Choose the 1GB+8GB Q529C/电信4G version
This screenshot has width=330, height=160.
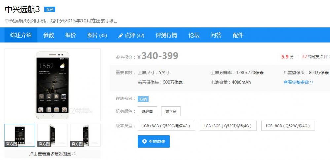coord(166,126)
